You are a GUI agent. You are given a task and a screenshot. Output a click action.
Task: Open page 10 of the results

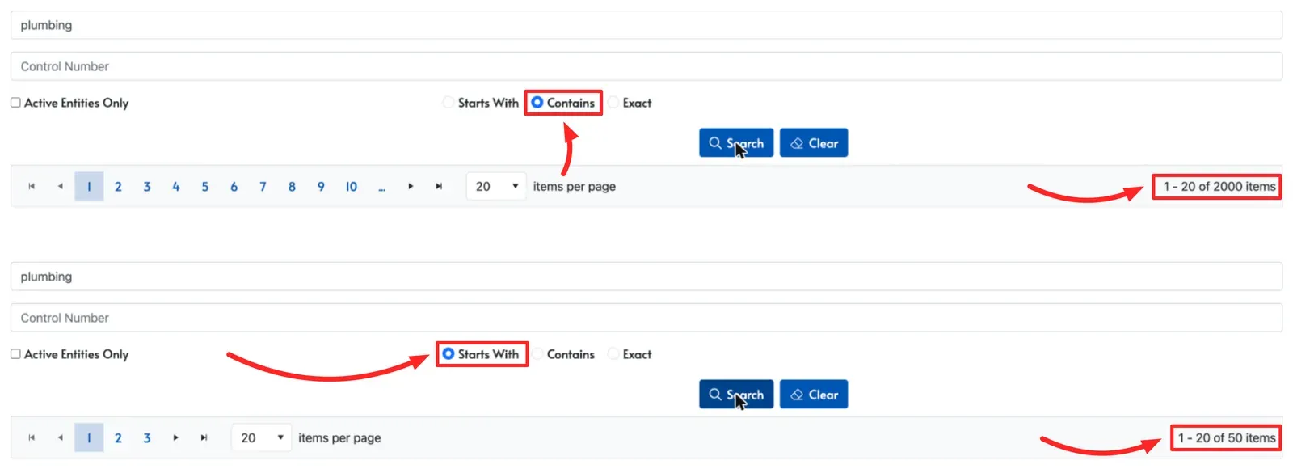352,187
